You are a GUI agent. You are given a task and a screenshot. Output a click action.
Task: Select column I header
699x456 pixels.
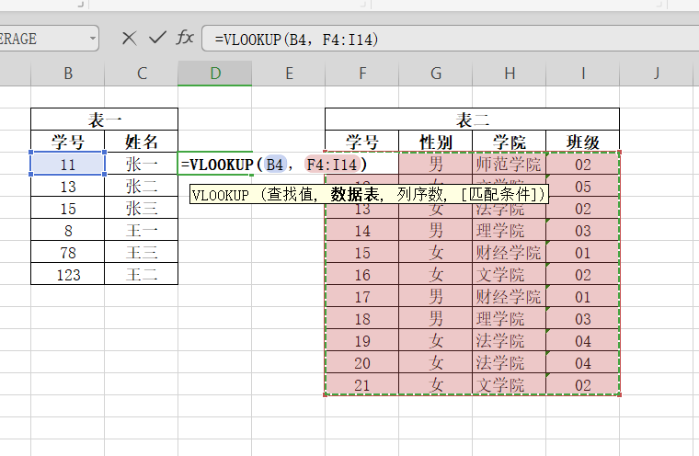pos(582,74)
